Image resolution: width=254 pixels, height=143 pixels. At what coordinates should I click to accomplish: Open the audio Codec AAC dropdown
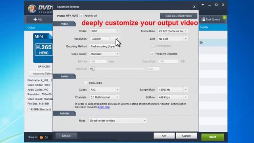click(104, 90)
